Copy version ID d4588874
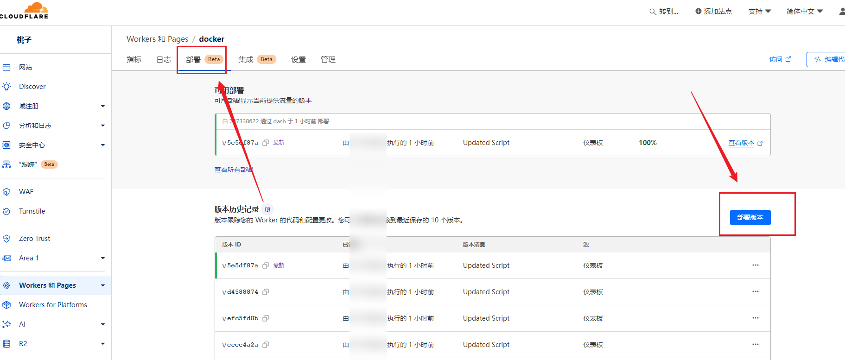The image size is (845, 360). tap(266, 292)
